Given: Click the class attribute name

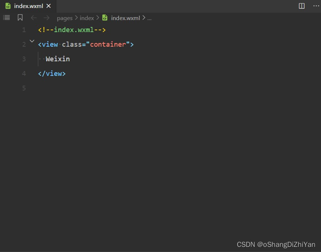Looking at the screenshot, I should point(72,44).
